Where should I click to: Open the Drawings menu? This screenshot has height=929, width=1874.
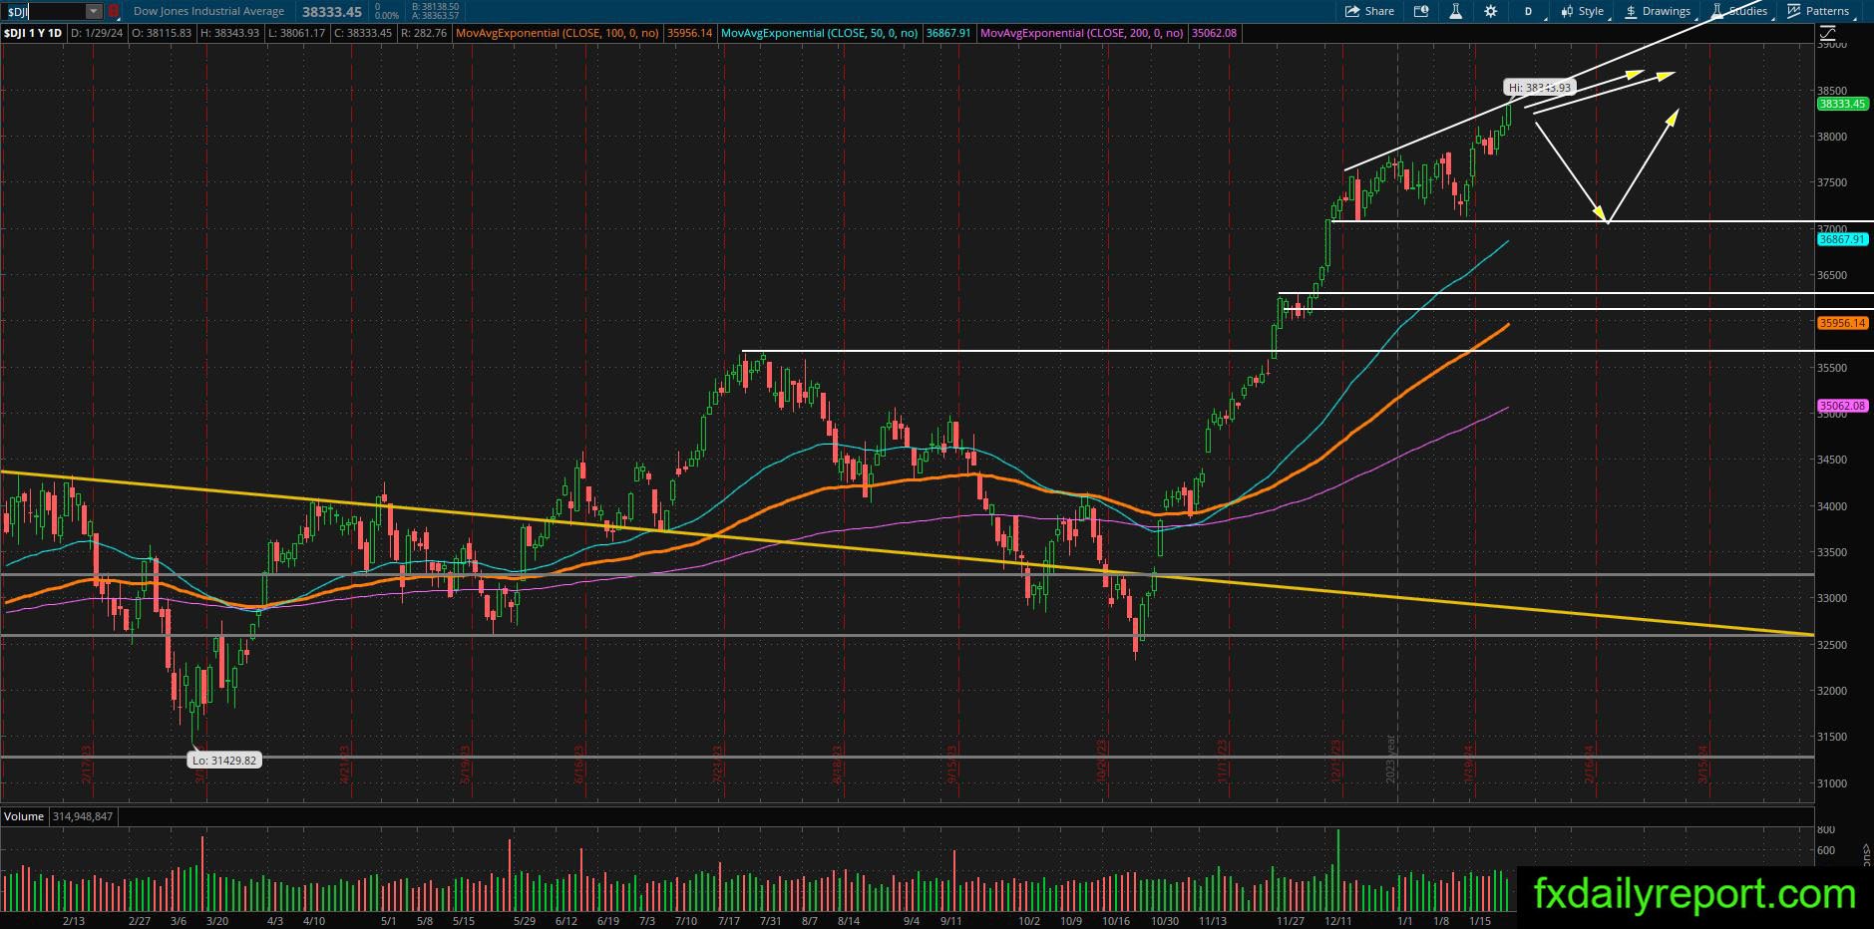(x=1658, y=11)
